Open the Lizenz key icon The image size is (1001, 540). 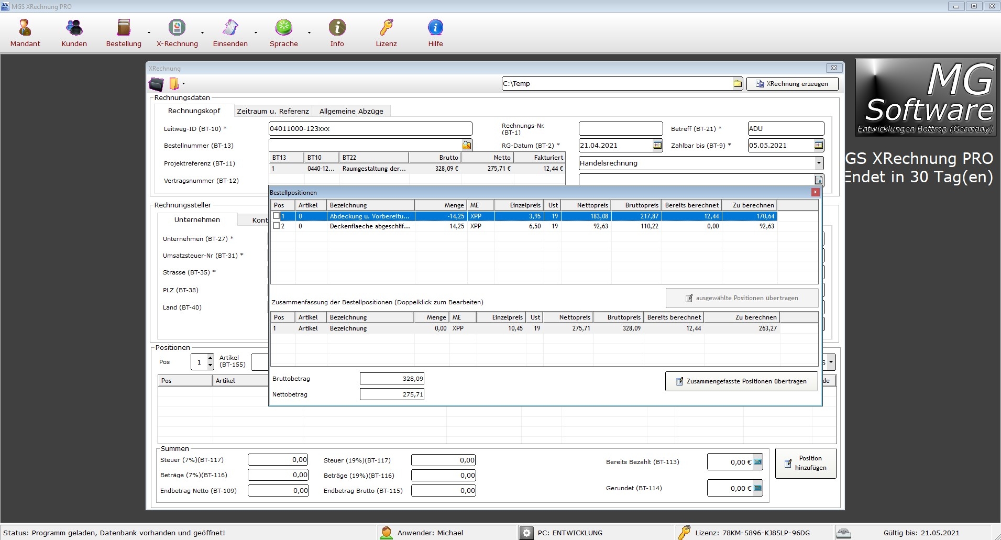tap(386, 28)
